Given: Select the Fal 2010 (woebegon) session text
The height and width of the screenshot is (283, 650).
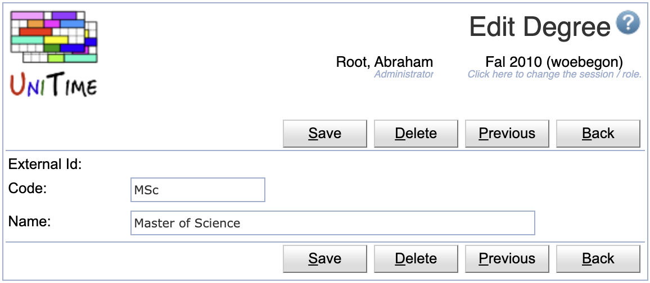Looking at the screenshot, I should (x=554, y=62).
